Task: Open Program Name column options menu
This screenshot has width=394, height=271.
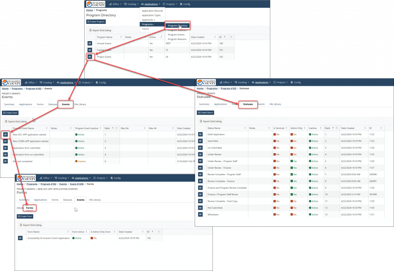Action: click(121, 37)
